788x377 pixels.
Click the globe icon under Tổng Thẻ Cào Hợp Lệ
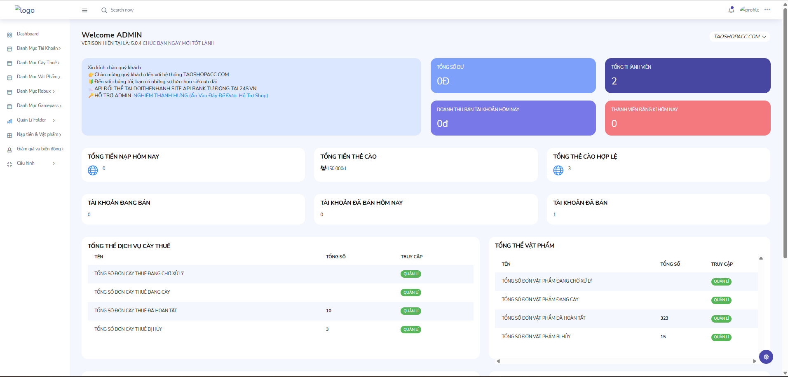click(x=558, y=170)
